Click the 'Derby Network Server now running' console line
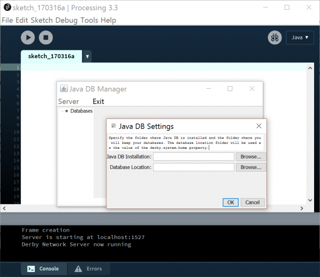Image resolution: width=320 pixels, height=277 pixels. (x=76, y=244)
